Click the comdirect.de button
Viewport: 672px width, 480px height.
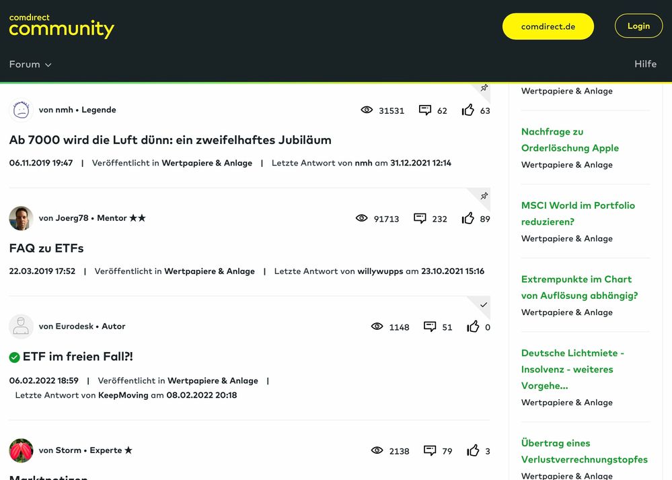(548, 26)
